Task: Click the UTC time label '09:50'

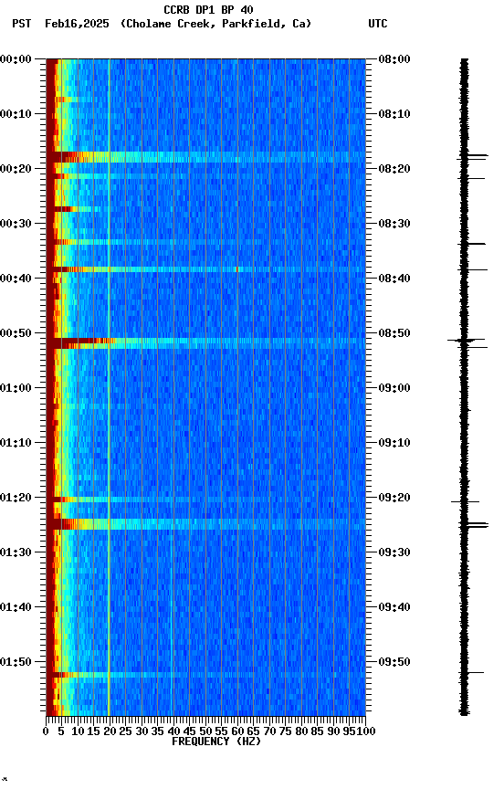Action: [x=394, y=663]
